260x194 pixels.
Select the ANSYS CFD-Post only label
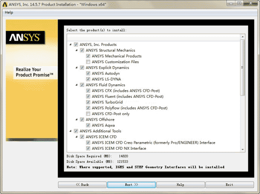[111, 114]
